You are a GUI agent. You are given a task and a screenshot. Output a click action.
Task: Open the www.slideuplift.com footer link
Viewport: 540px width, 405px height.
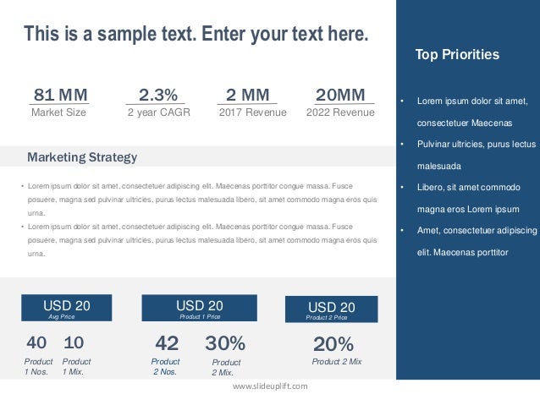[270, 386]
